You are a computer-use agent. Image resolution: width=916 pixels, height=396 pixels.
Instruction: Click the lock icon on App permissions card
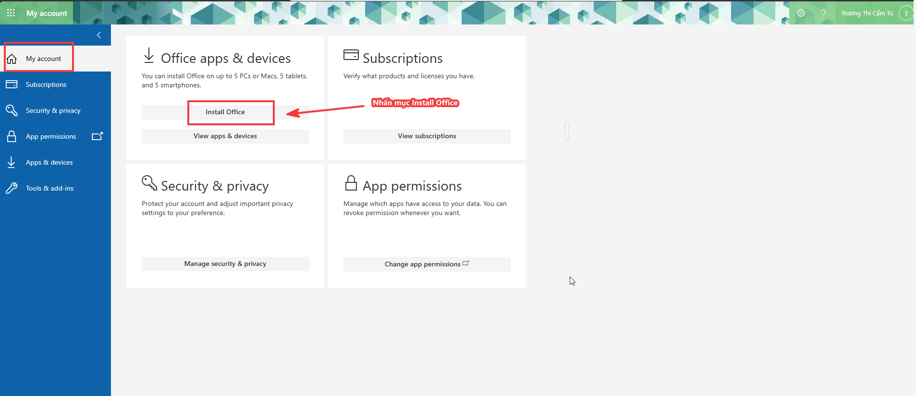click(351, 182)
